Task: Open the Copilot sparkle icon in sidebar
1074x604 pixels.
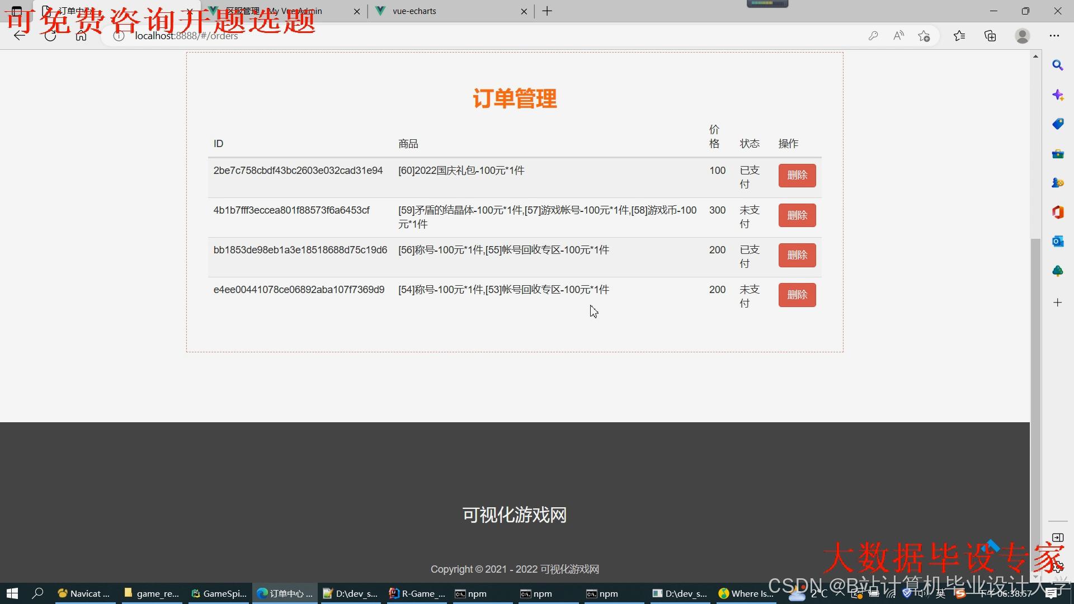Action: tap(1057, 95)
